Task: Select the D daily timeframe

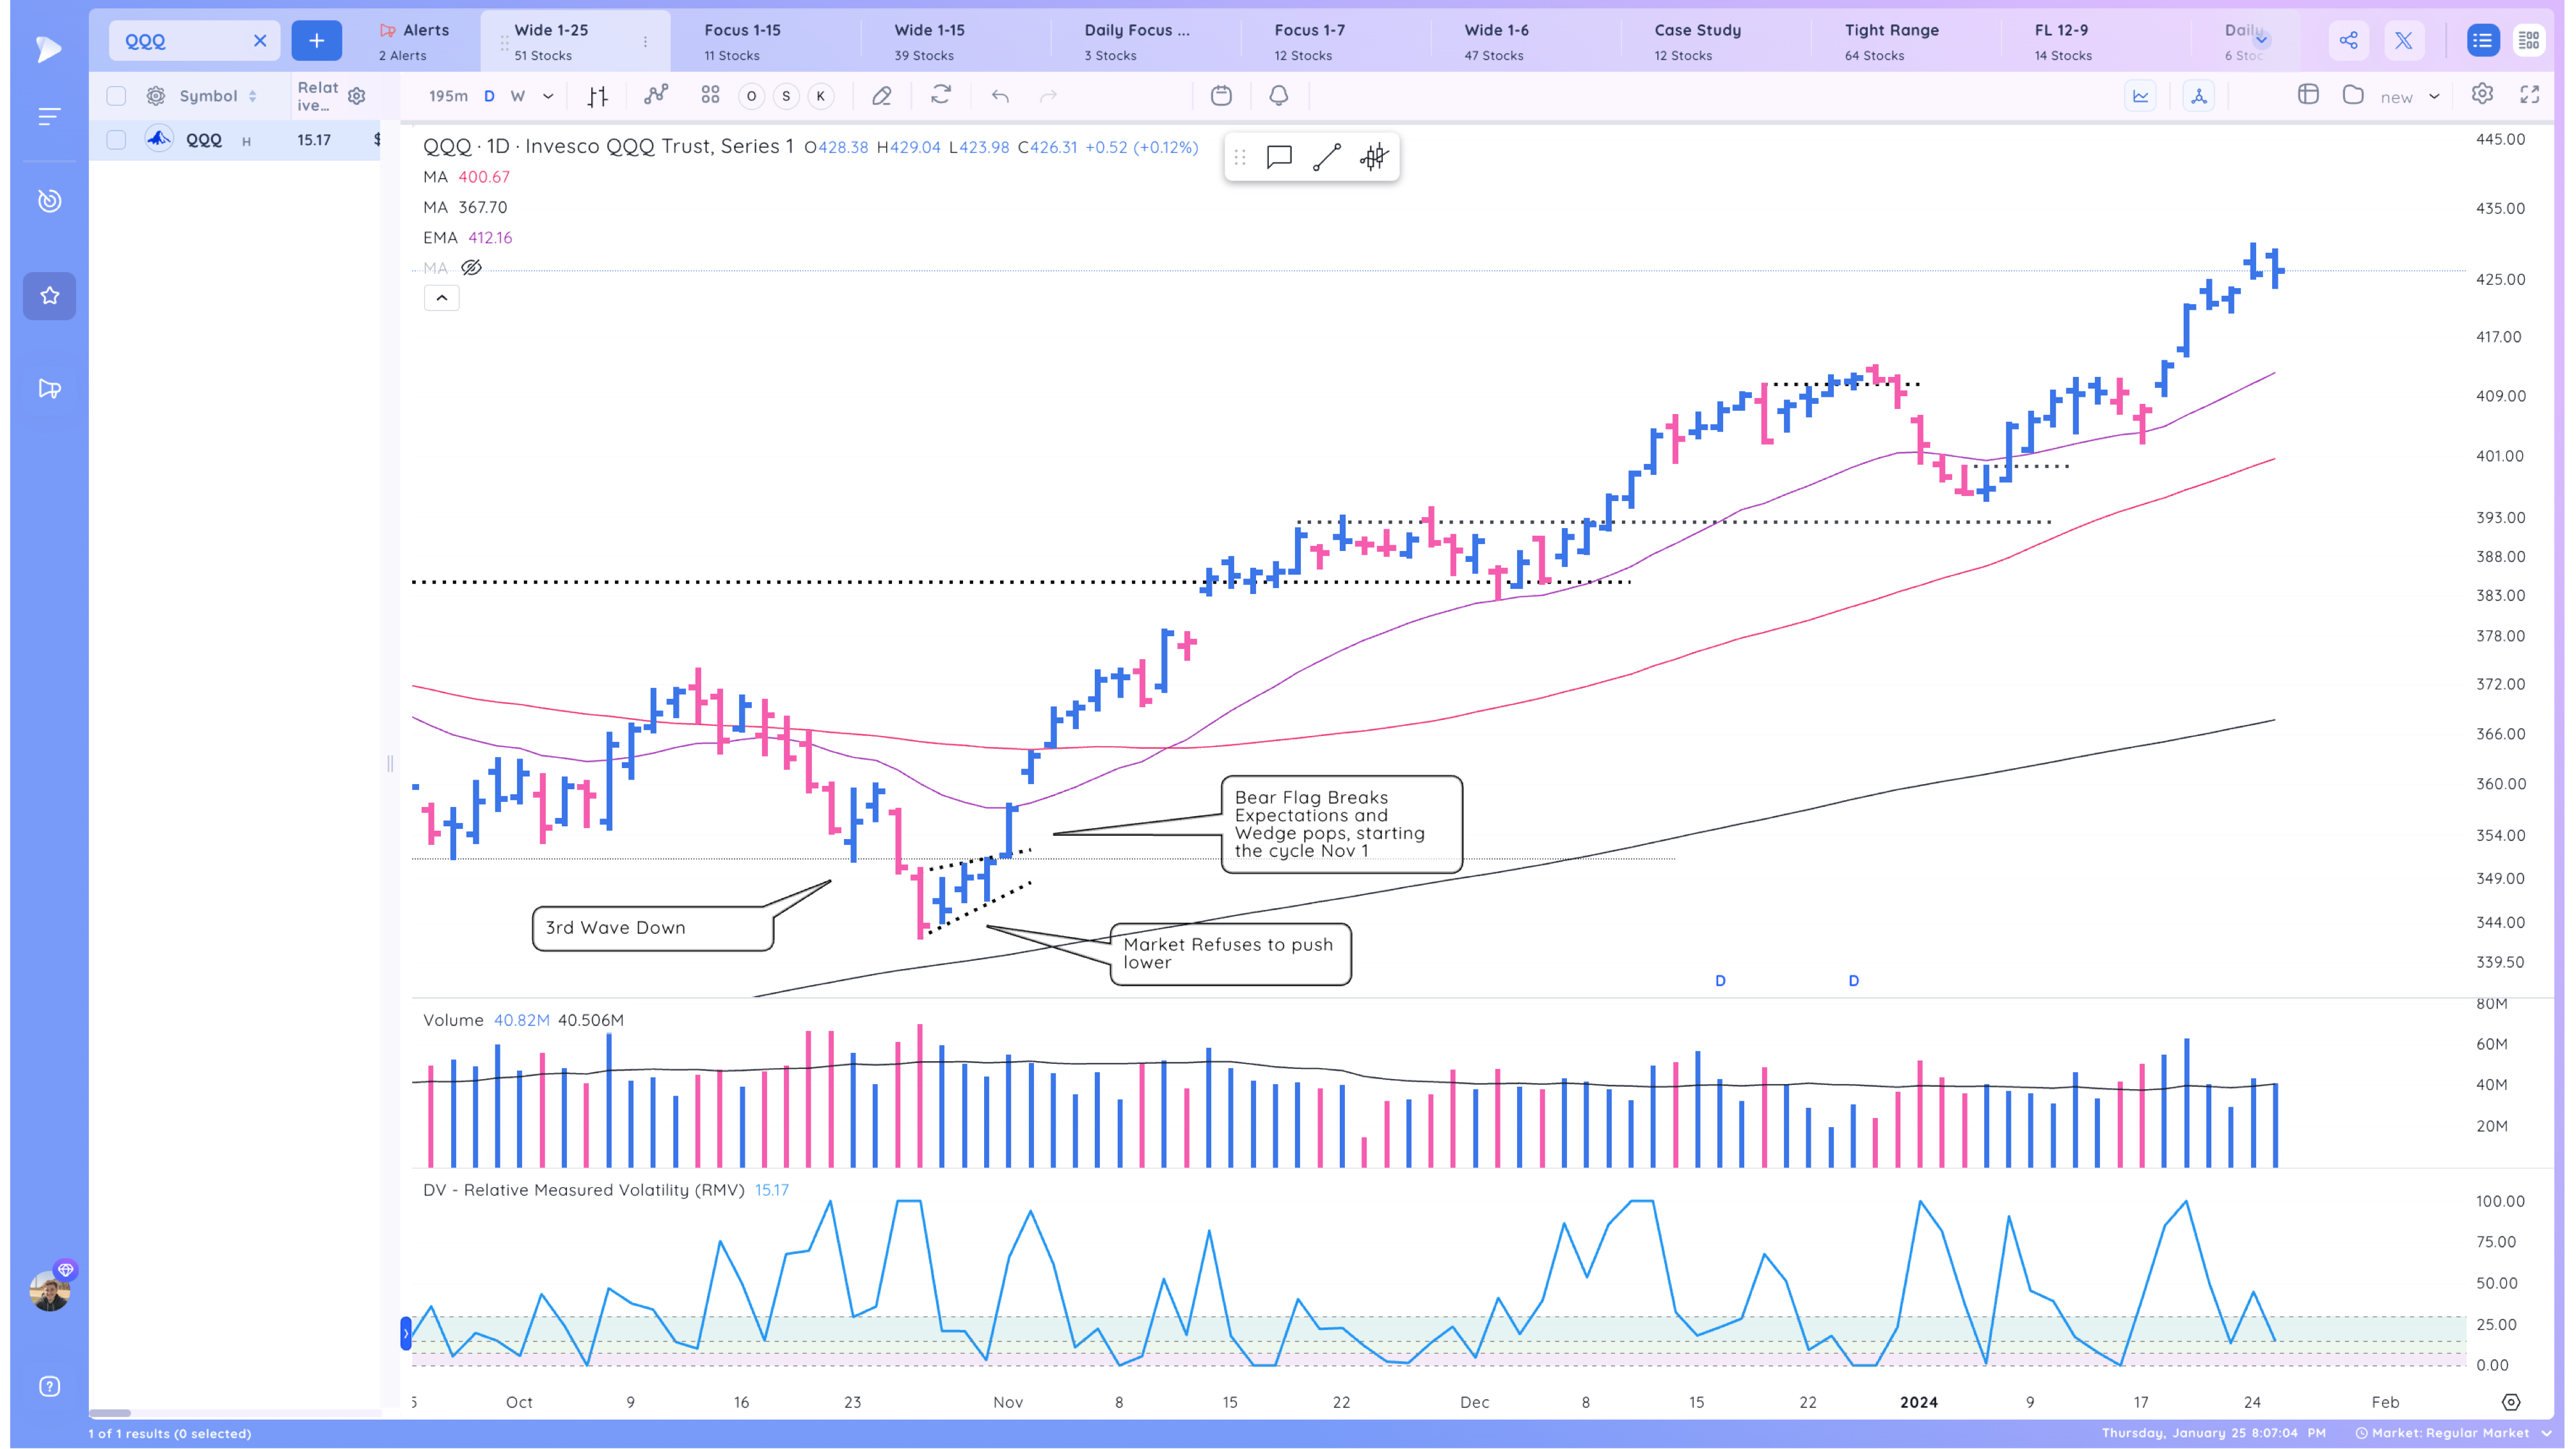Action: coord(489,96)
